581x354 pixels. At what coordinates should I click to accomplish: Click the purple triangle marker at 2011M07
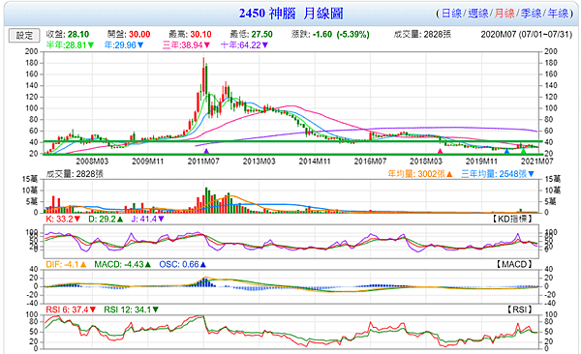pyautogui.click(x=206, y=151)
